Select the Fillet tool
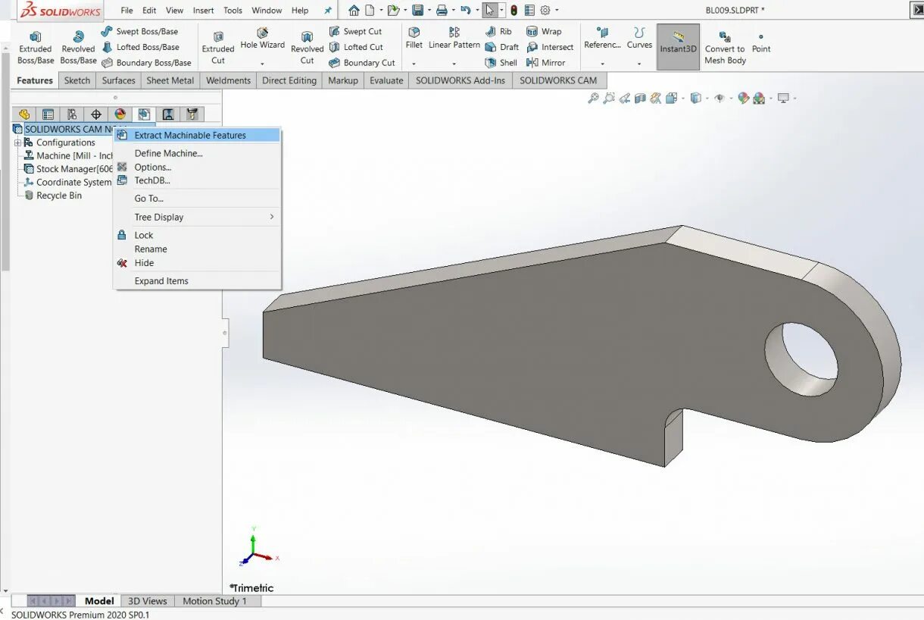Image resolution: width=924 pixels, height=620 pixels. [x=414, y=38]
